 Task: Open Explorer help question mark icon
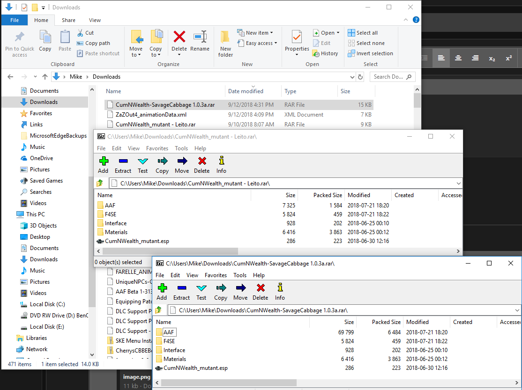point(416,20)
